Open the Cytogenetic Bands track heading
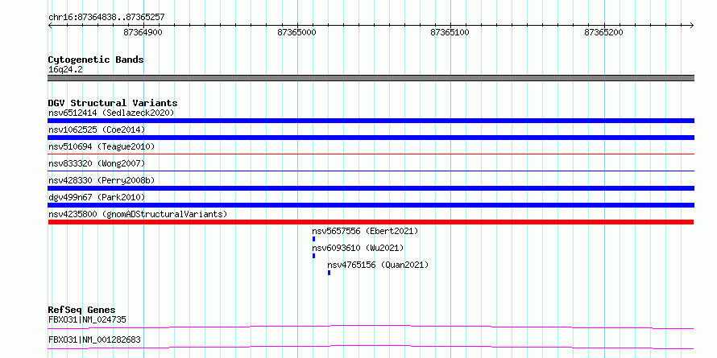 click(x=96, y=60)
